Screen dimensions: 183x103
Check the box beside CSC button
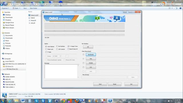coord(83,67)
